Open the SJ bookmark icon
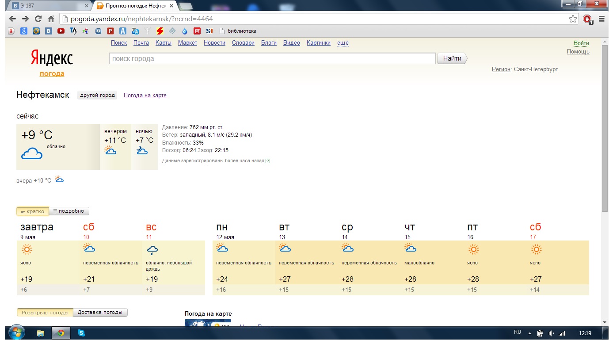The height and width of the screenshot is (340, 609). pyautogui.click(x=209, y=31)
